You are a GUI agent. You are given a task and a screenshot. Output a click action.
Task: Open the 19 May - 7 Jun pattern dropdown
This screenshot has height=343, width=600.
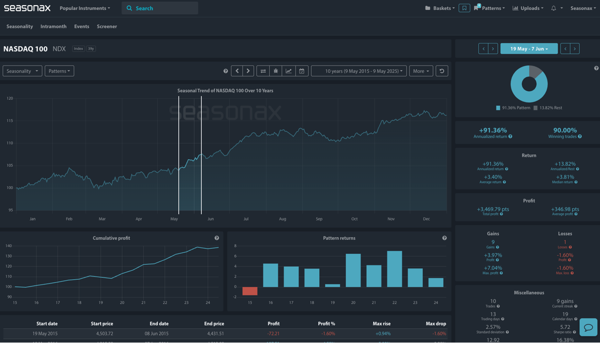[x=529, y=49]
